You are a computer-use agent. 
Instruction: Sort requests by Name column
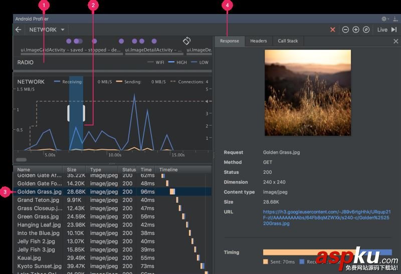click(38, 169)
